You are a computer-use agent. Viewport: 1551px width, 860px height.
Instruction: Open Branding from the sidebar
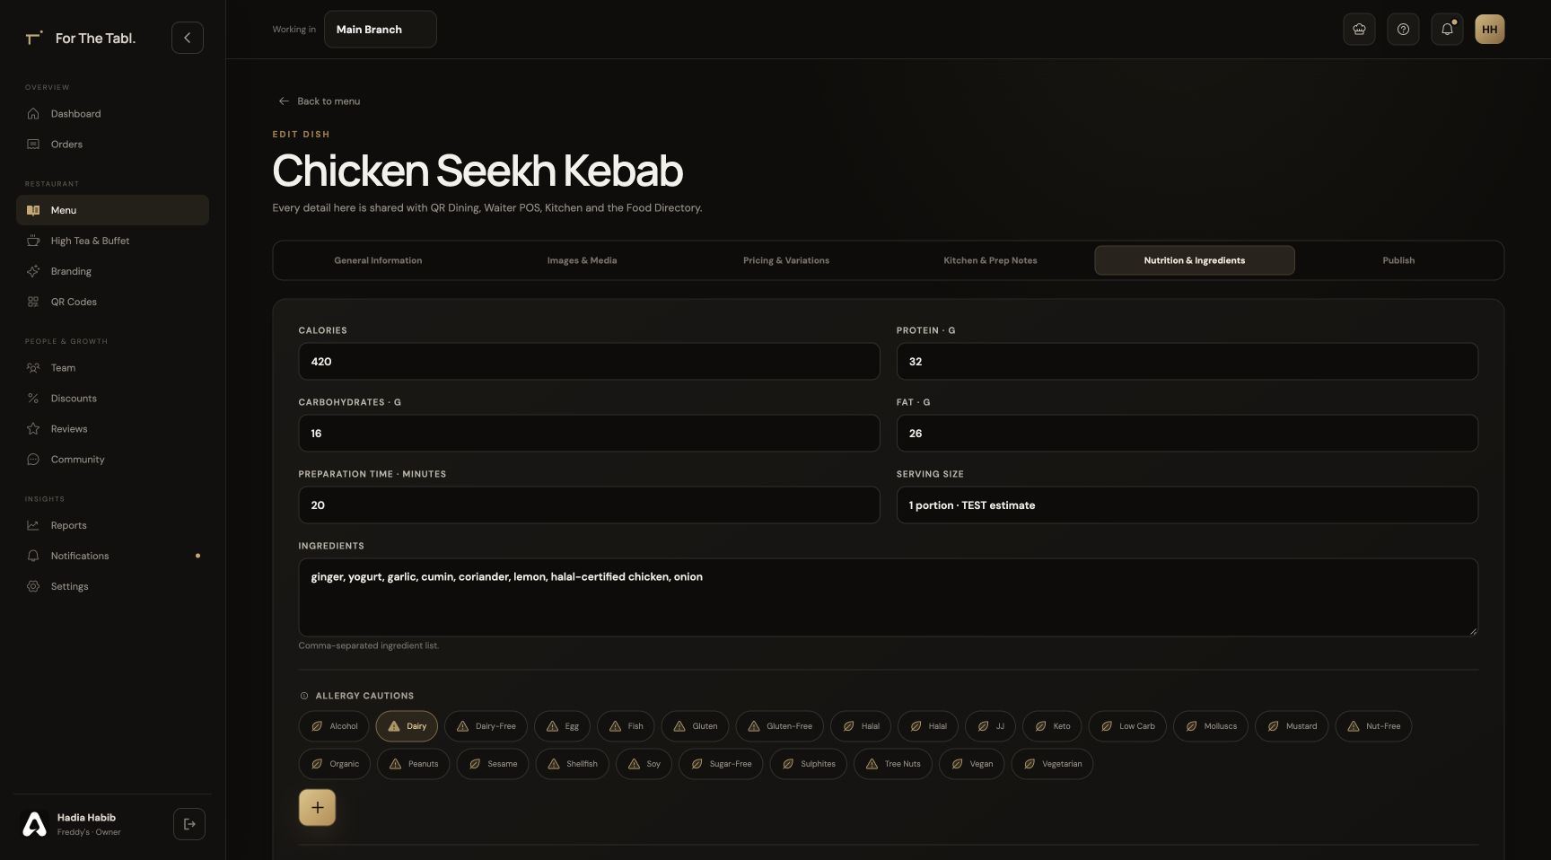(x=71, y=271)
